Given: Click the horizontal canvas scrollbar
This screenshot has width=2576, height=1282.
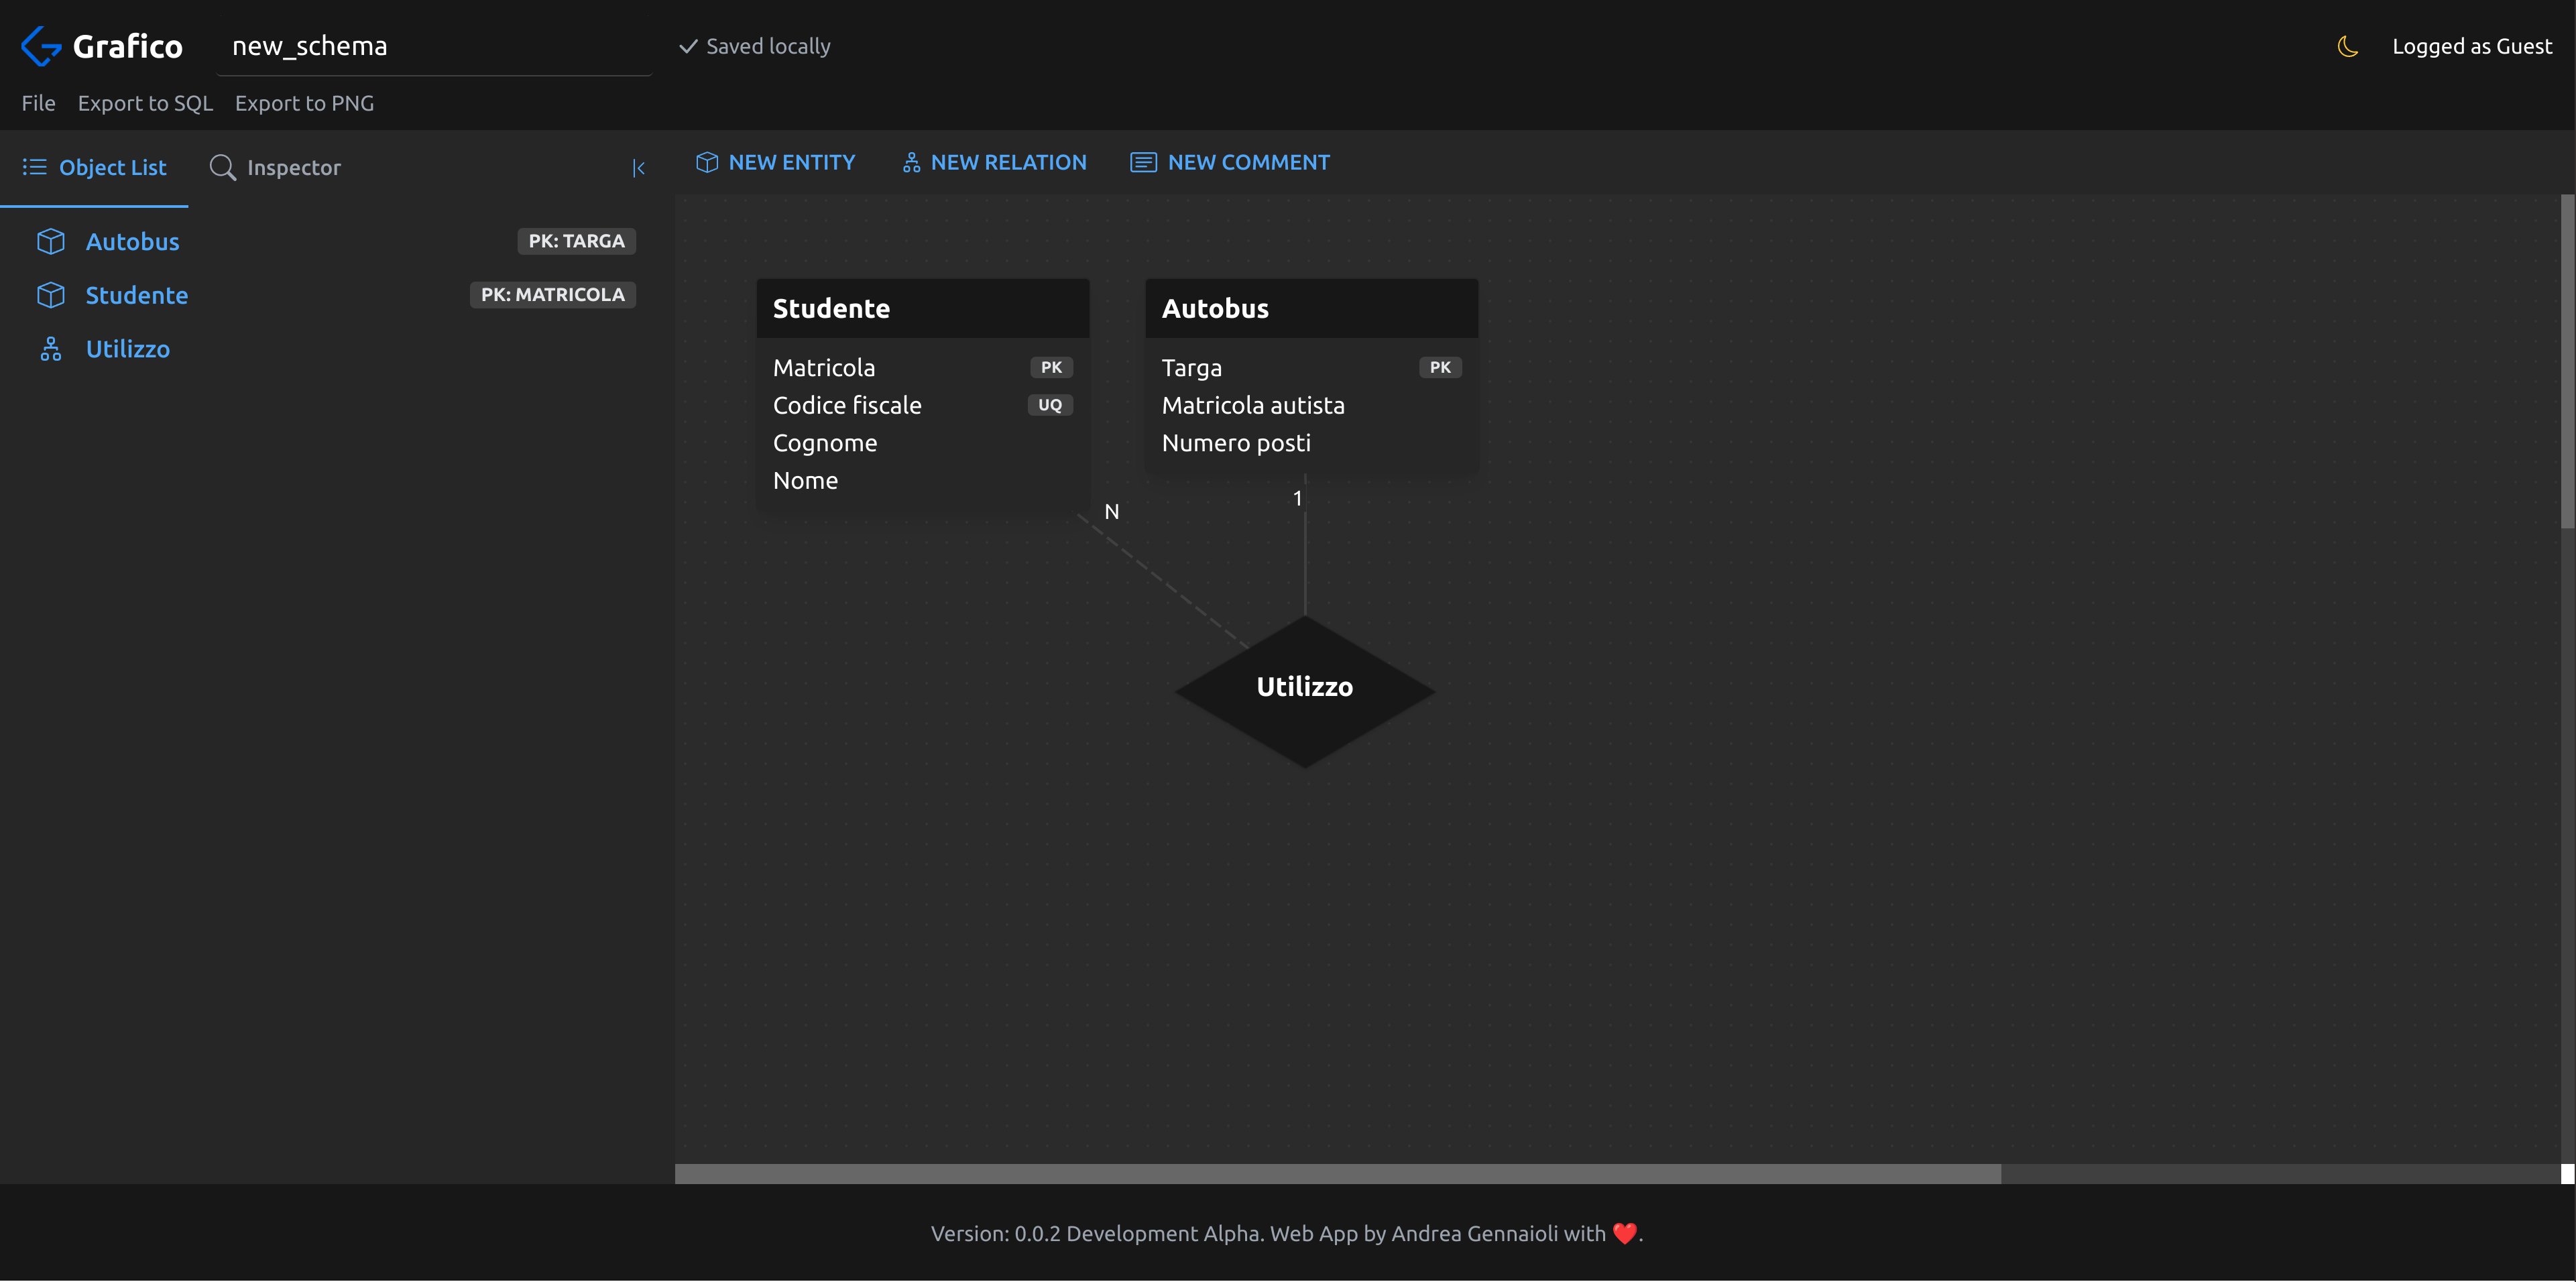Looking at the screenshot, I should 1337,1173.
